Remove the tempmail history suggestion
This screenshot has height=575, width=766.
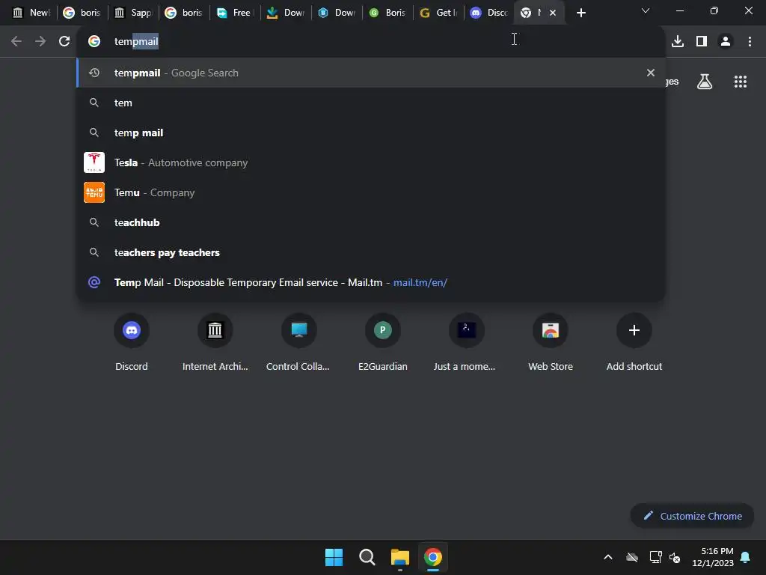click(x=650, y=73)
